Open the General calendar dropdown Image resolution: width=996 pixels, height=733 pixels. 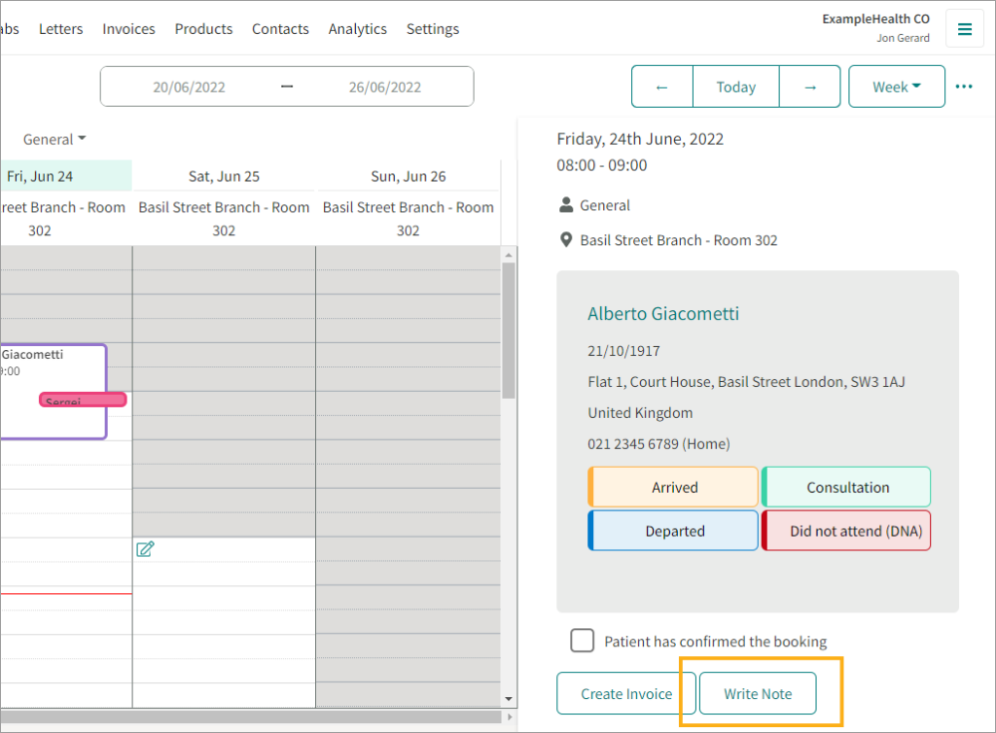[x=54, y=140]
